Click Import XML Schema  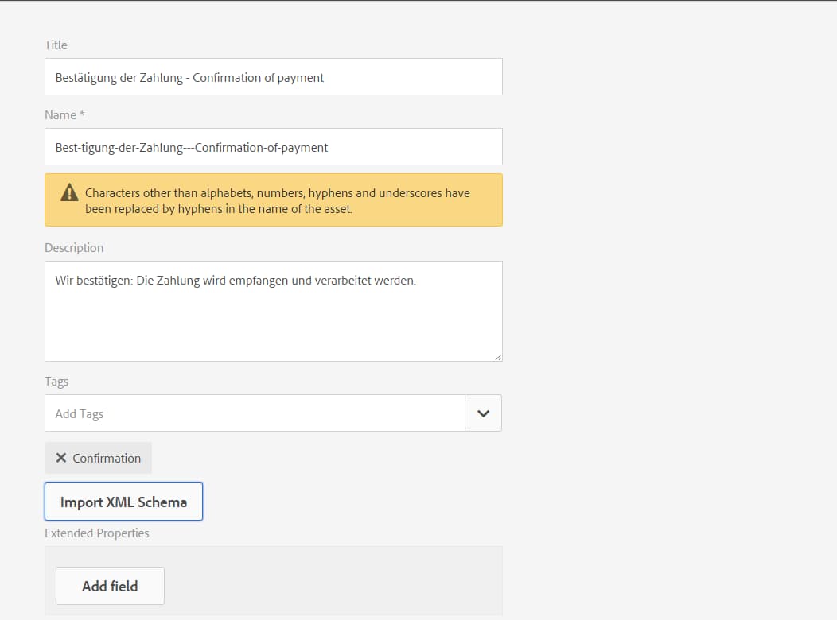(123, 502)
